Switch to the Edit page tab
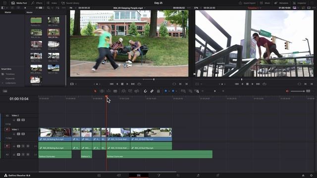 139,176
